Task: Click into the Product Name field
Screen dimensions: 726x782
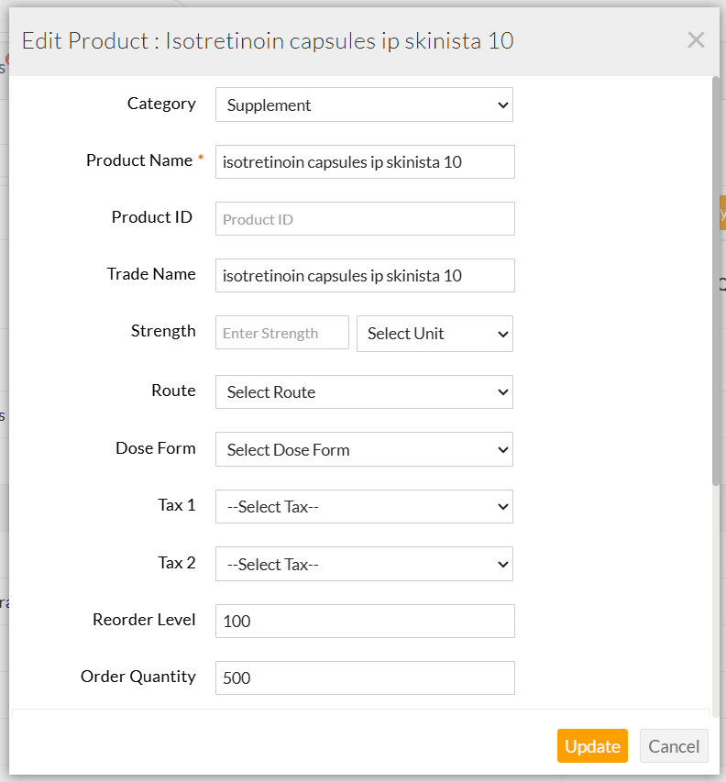Action: [x=364, y=161]
